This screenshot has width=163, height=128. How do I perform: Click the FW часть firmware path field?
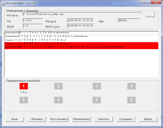(83, 14)
